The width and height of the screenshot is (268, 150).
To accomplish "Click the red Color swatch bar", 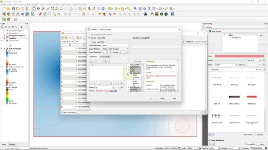I will (239, 56).
